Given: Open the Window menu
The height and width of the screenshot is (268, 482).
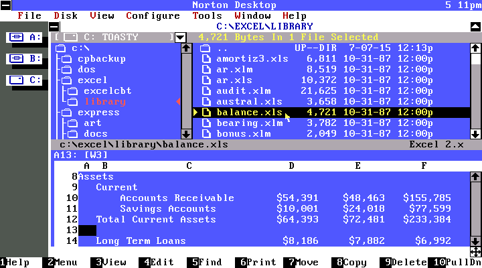Looking at the screenshot, I should click(252, 15).
